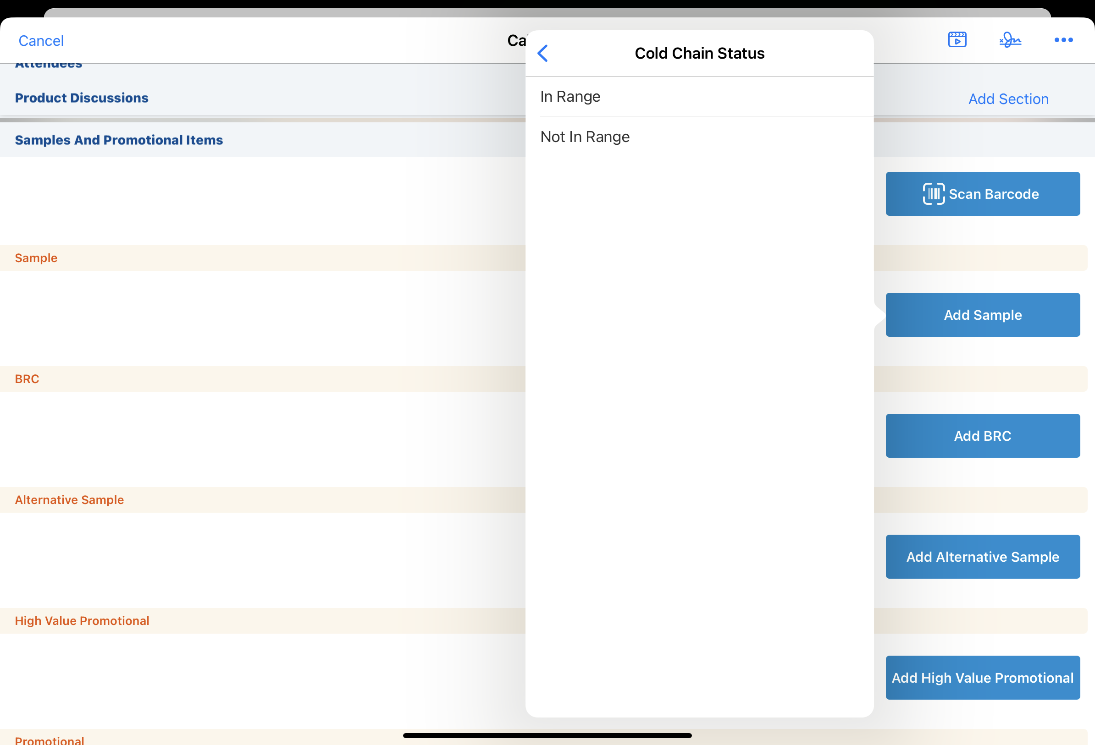This screenshot has width=1095, height=745.
Task: Choose the Not In Range option
Action: click(x=699, y=137)
